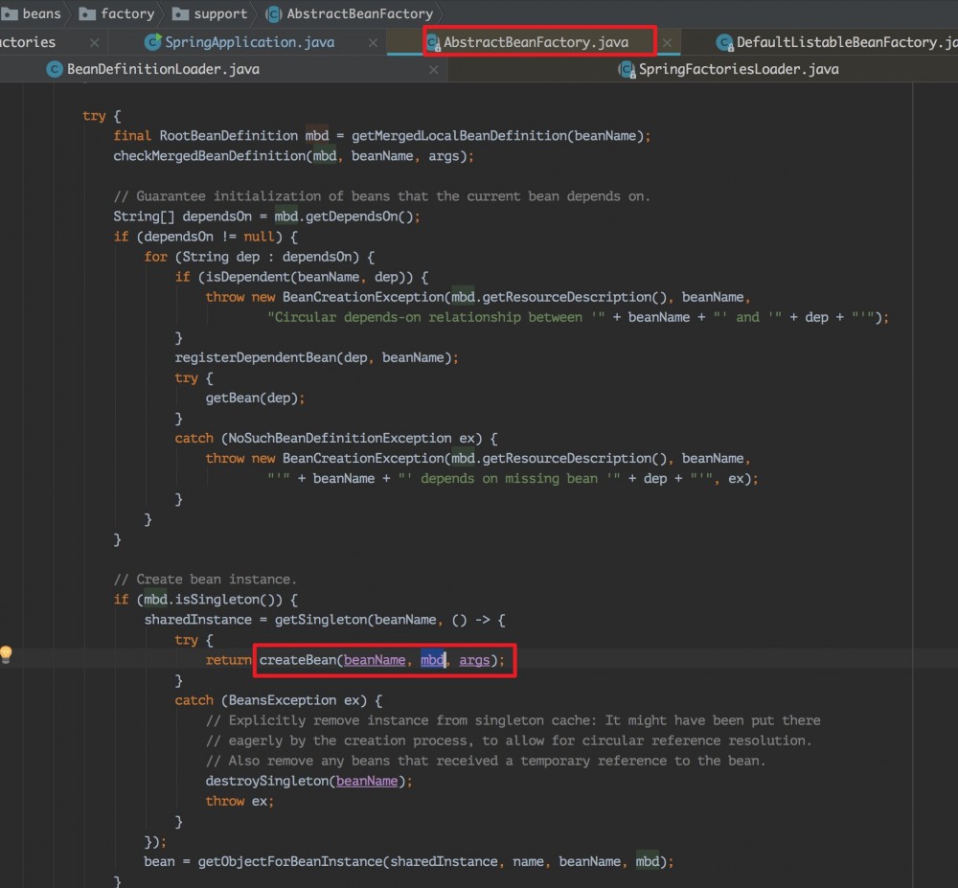Open the SpringFactoriesLoader.java tab
958x888 pixels.
(x=738, y=69)
